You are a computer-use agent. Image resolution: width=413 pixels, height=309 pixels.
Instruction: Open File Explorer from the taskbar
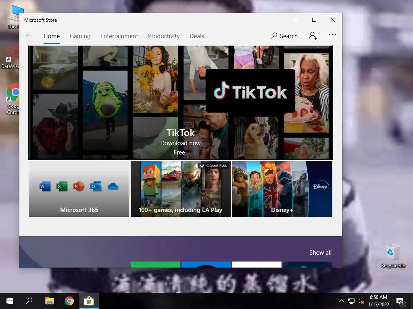click(x=49, y=301)
